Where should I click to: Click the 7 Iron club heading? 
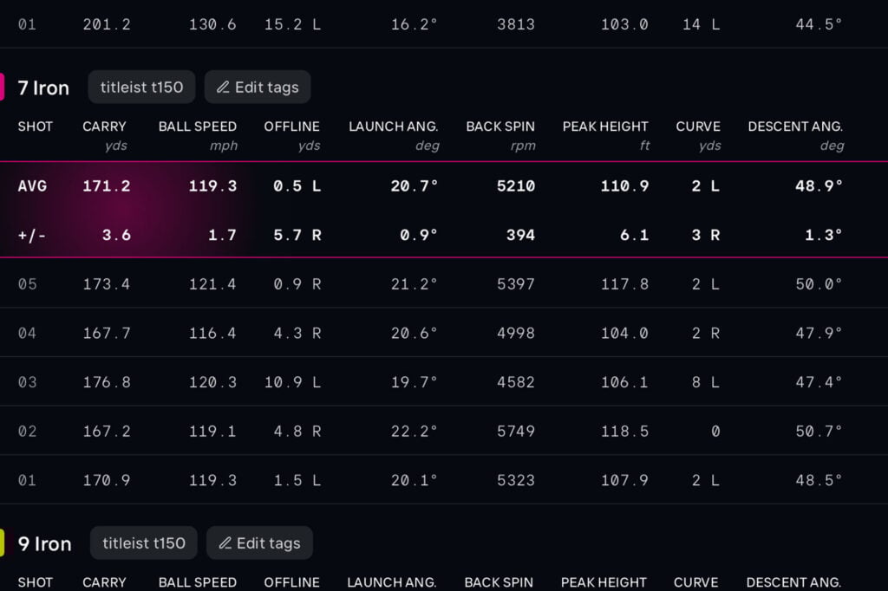click(x=43, y=88)
